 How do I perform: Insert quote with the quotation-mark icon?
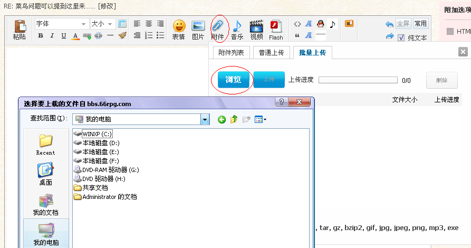pos(297,35)
